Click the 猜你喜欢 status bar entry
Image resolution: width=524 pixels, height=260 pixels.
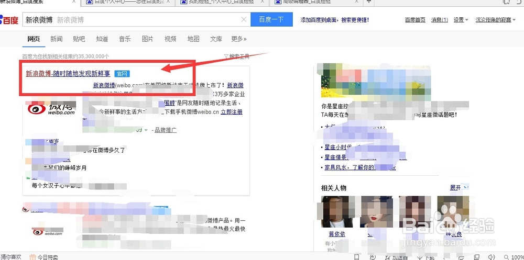click(10, 257)
